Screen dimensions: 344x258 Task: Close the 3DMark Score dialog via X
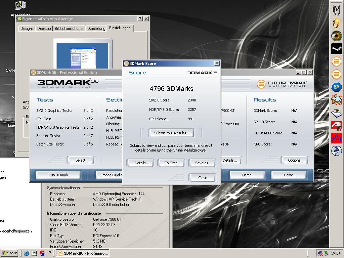(217, 63)
